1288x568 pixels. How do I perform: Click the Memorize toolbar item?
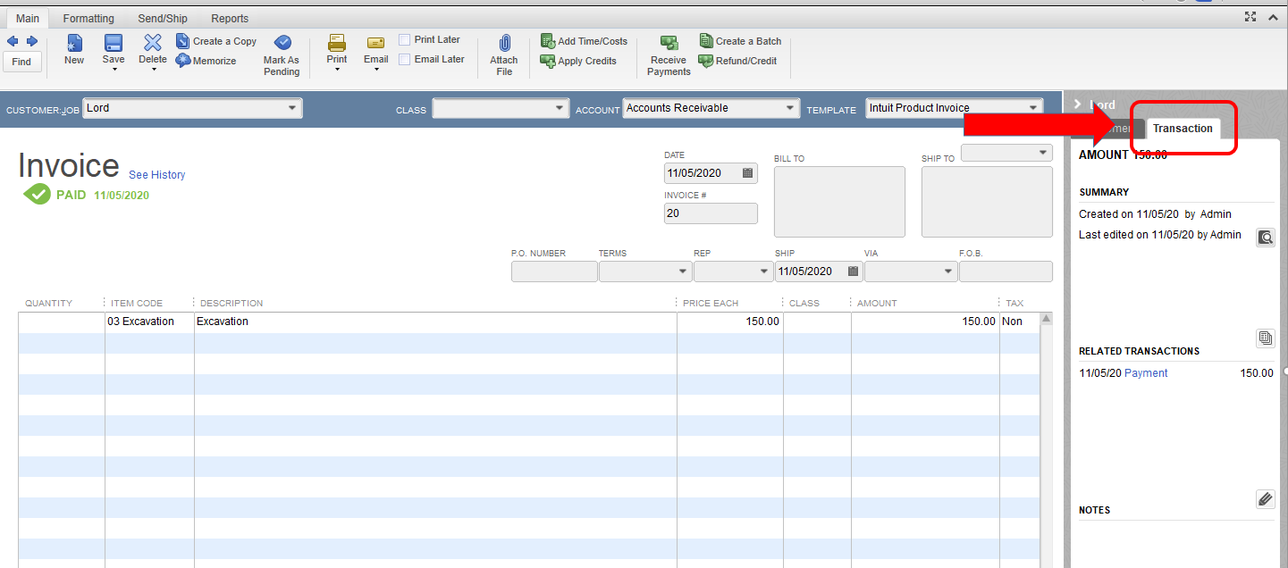(206, 61)
